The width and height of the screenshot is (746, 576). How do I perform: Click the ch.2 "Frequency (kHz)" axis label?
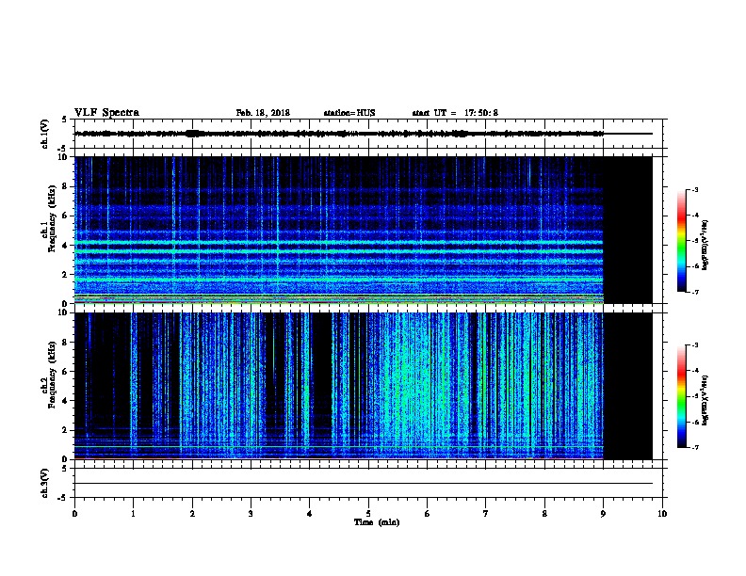(x=52, y=375)
